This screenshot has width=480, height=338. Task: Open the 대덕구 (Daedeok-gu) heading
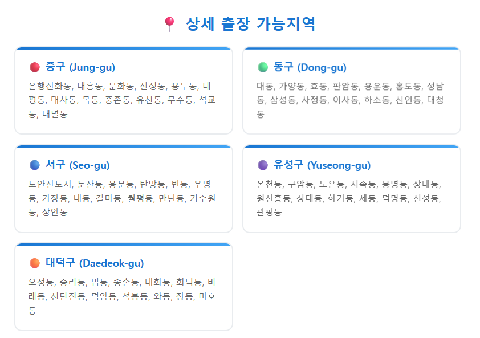(95, 263)
